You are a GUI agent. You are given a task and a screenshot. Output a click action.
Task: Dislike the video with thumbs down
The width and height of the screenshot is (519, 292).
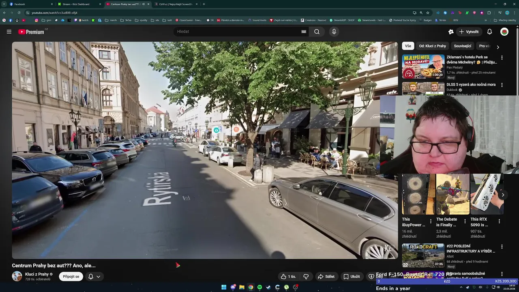click(306, 277)
